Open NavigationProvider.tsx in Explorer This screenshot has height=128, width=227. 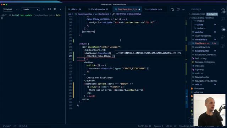206,81
